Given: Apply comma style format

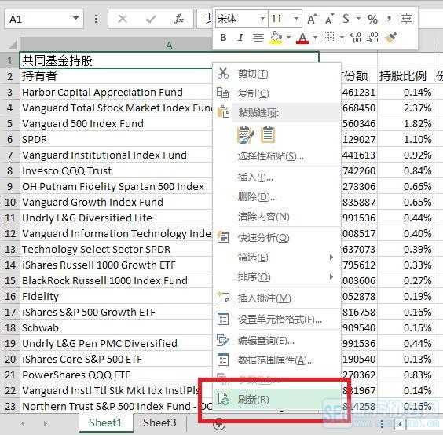Looking at the screenshot, I should 390,19.
